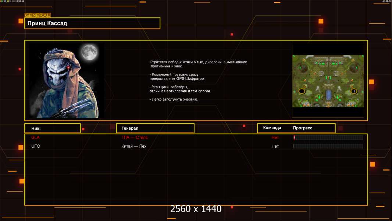Screen dimensions: 392x221
Task: Click UFO player's team value Нет
Action: [275, 146]
